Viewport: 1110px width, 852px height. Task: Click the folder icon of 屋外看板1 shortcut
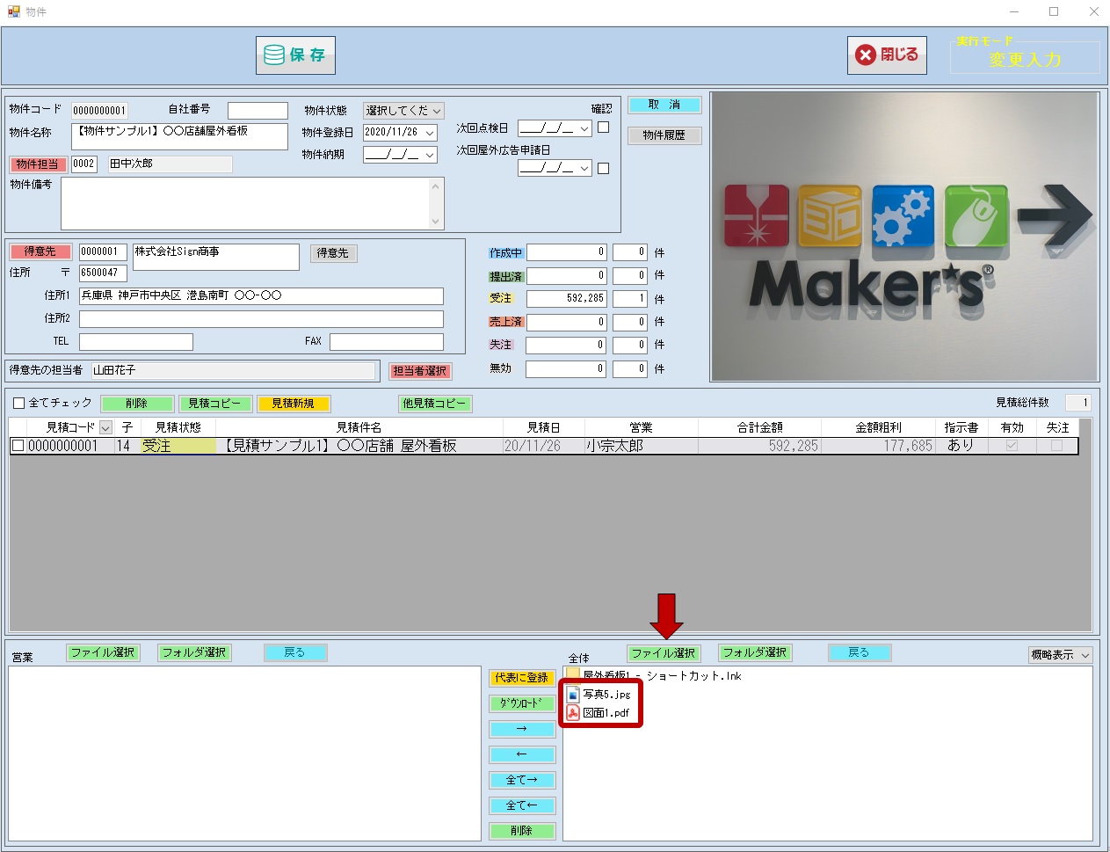pyautogui.click(x=573, y=675)
